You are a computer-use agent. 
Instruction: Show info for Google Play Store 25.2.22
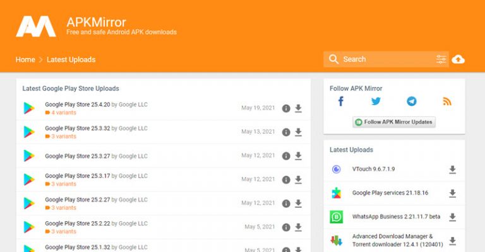point(286,227)
